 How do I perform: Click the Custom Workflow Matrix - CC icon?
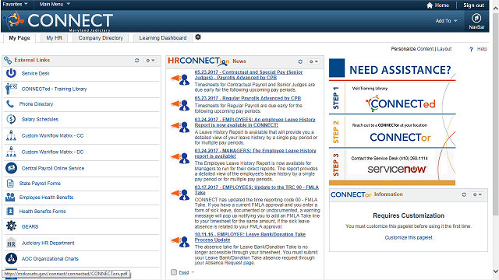tap(11, 135)
